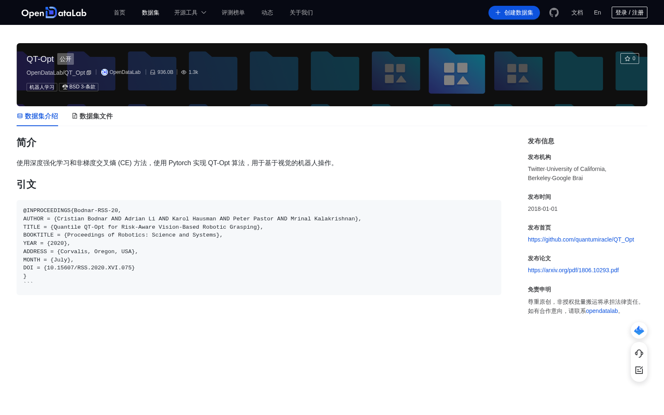The height and width of the screenshot is (415, 664).
Task: Open 评测榜单 navigation item
Action: click(x=233, y=12)
